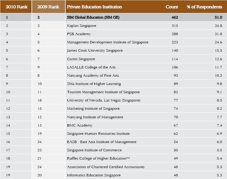The width and height of the screenshot is (227, 179).
Task: Click 2010 rank '7' in LASALLE row
Action: (x=7, y=67)
